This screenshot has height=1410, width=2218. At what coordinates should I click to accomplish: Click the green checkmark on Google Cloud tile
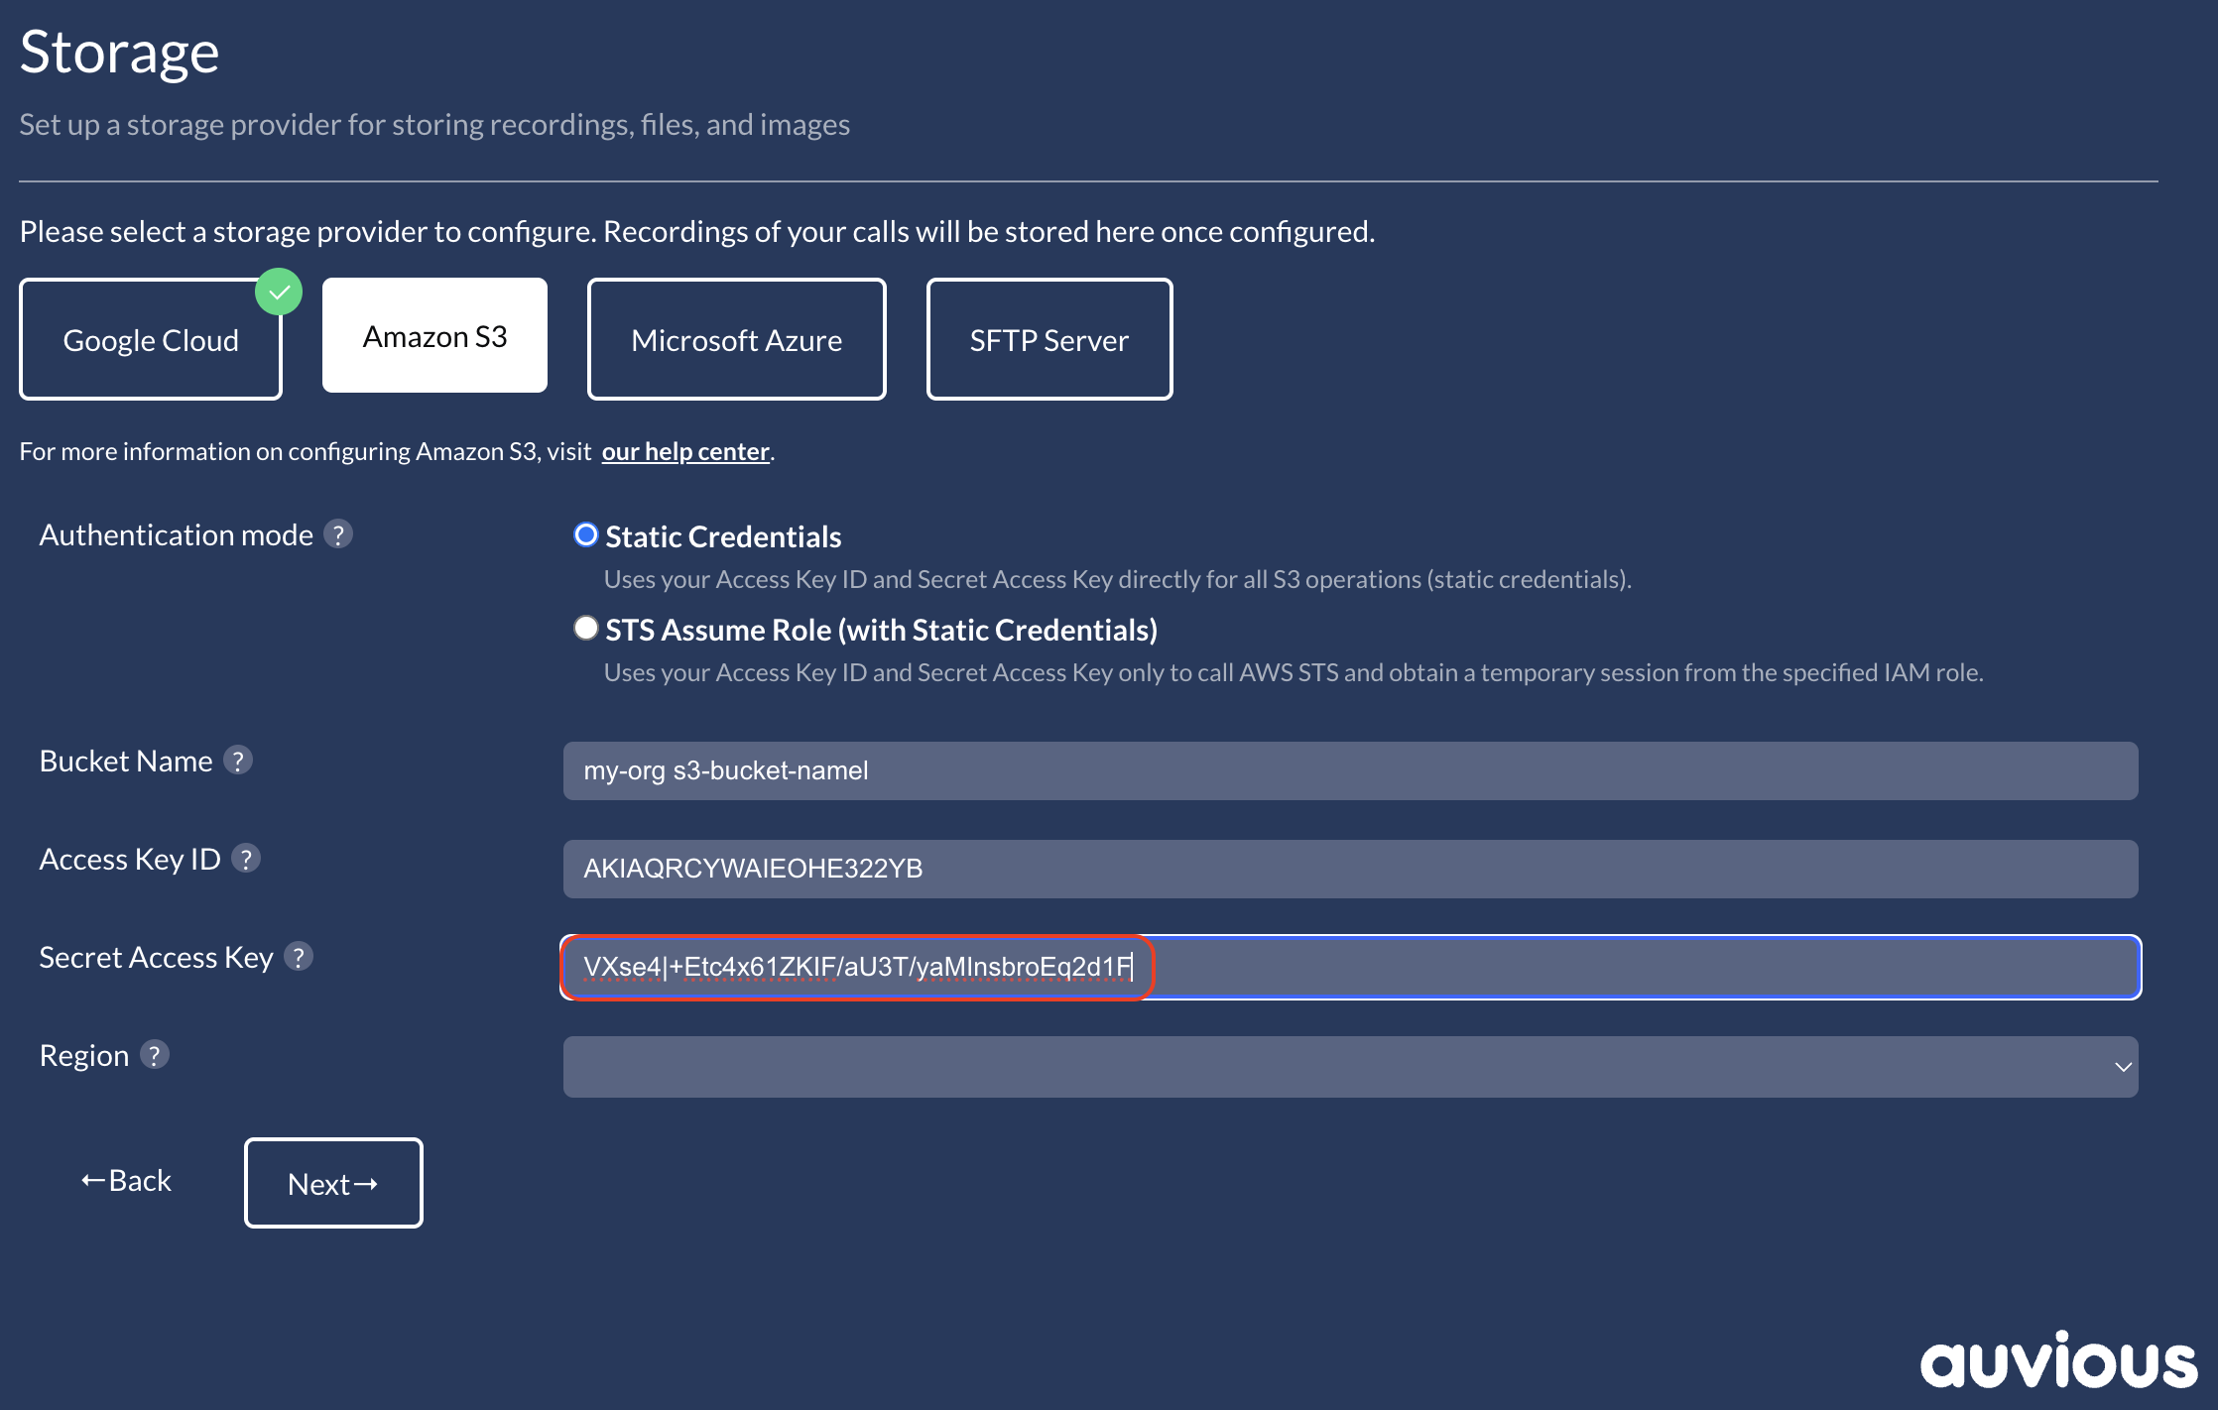coord(279,292)
